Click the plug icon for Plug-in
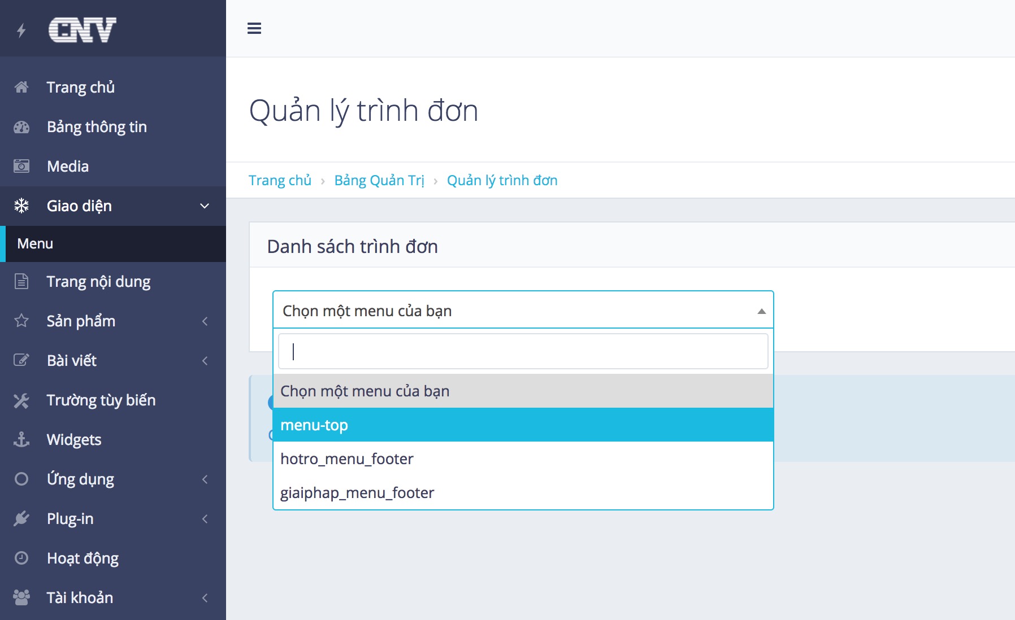 tap(21, 518)
